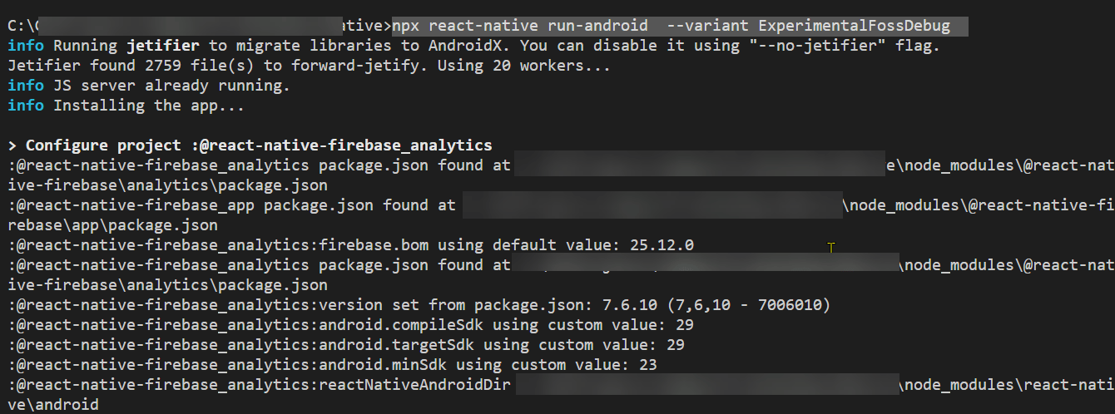Click the "> Configure project" heading line
Screen dimensions: 1115x414
point(250,145)
